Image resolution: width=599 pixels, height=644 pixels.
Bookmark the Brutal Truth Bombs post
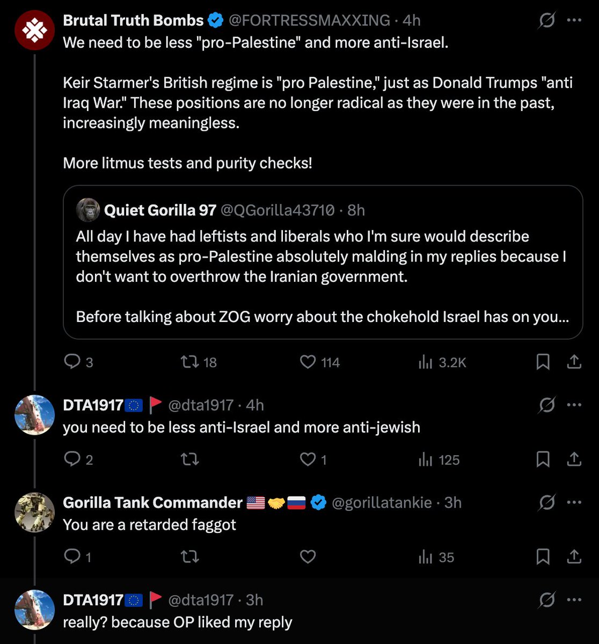coord(543,362)
